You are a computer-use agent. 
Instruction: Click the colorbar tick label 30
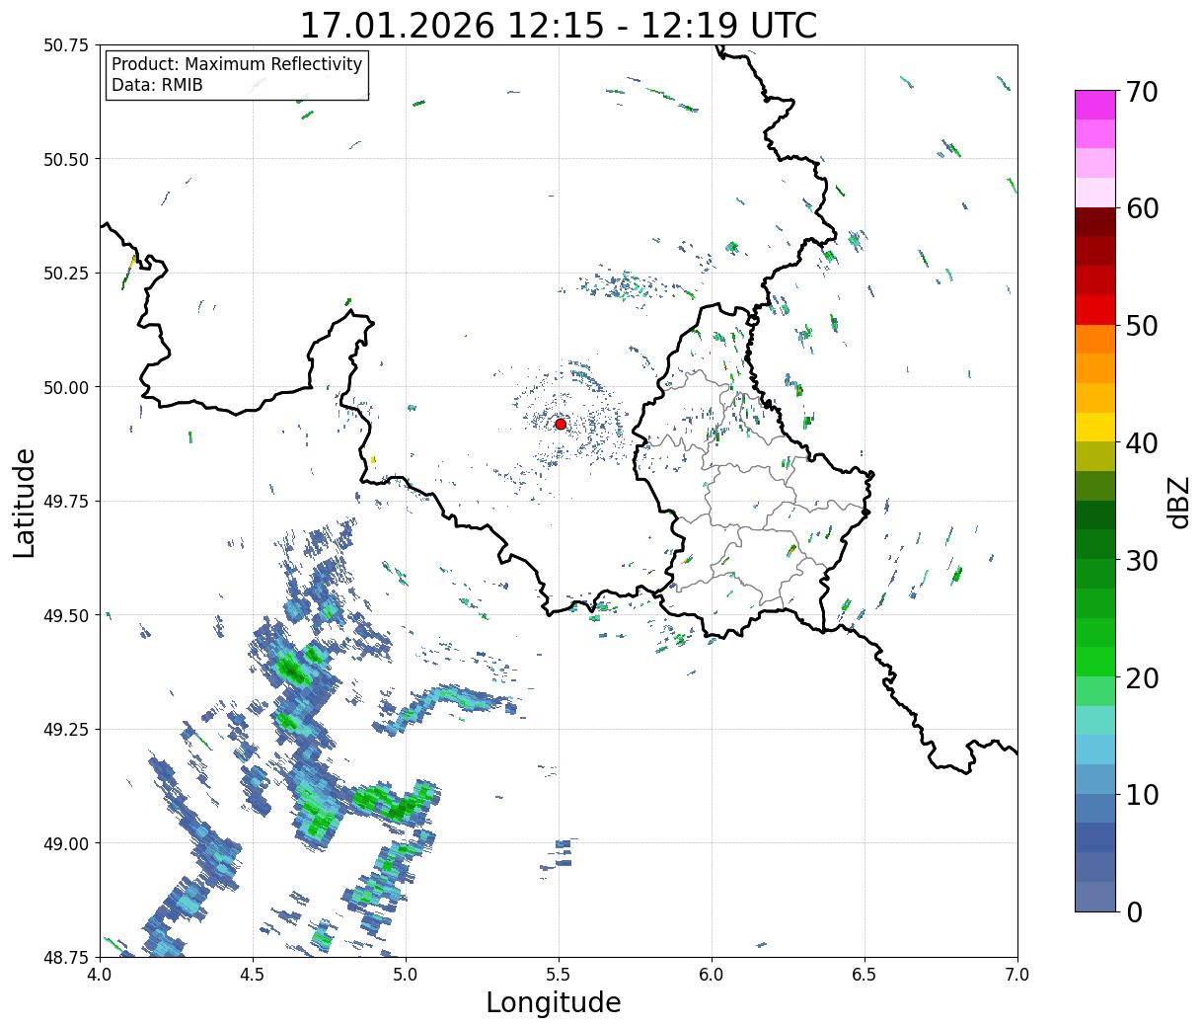[1141, 560]
